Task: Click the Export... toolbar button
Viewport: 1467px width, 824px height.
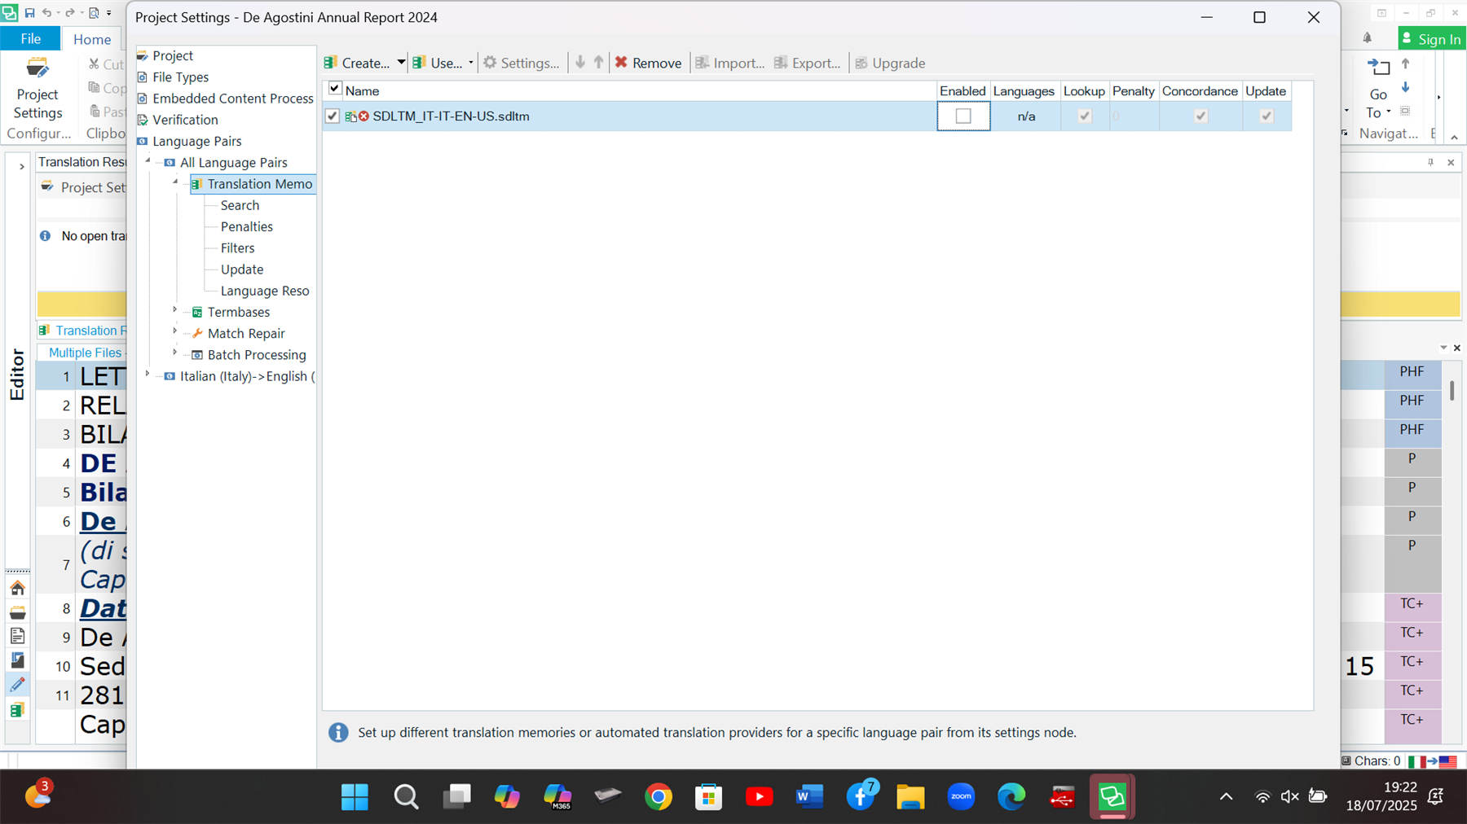Action: [807, 63]
